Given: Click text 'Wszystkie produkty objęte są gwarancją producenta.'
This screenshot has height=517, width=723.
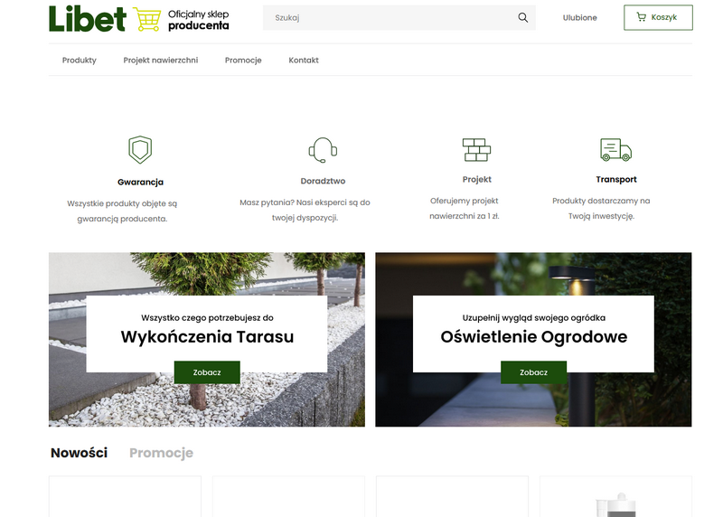Looking at the screenshot, I should point(122,211).
